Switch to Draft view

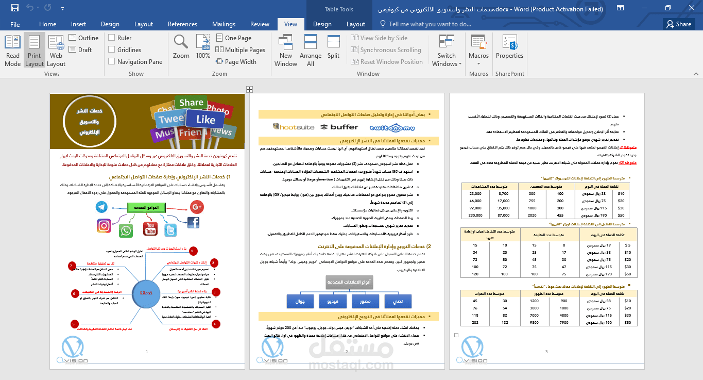point(80,49)
